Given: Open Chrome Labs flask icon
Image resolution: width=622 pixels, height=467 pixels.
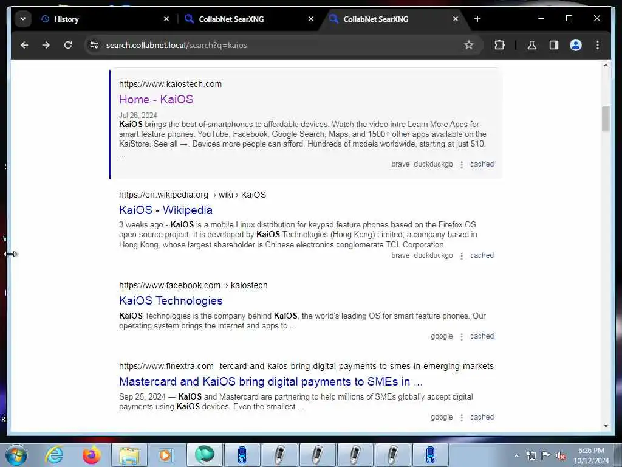Looking at the screenshot, I should pyautogui.click(x=532, y=45).
